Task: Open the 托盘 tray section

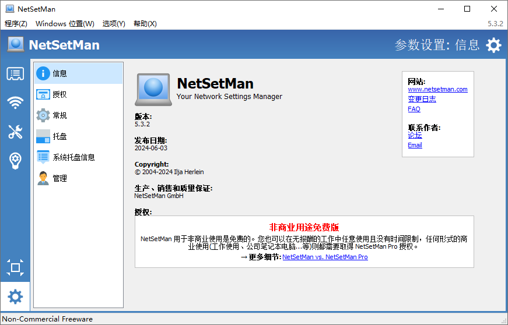Action: [x=78, y=136]
